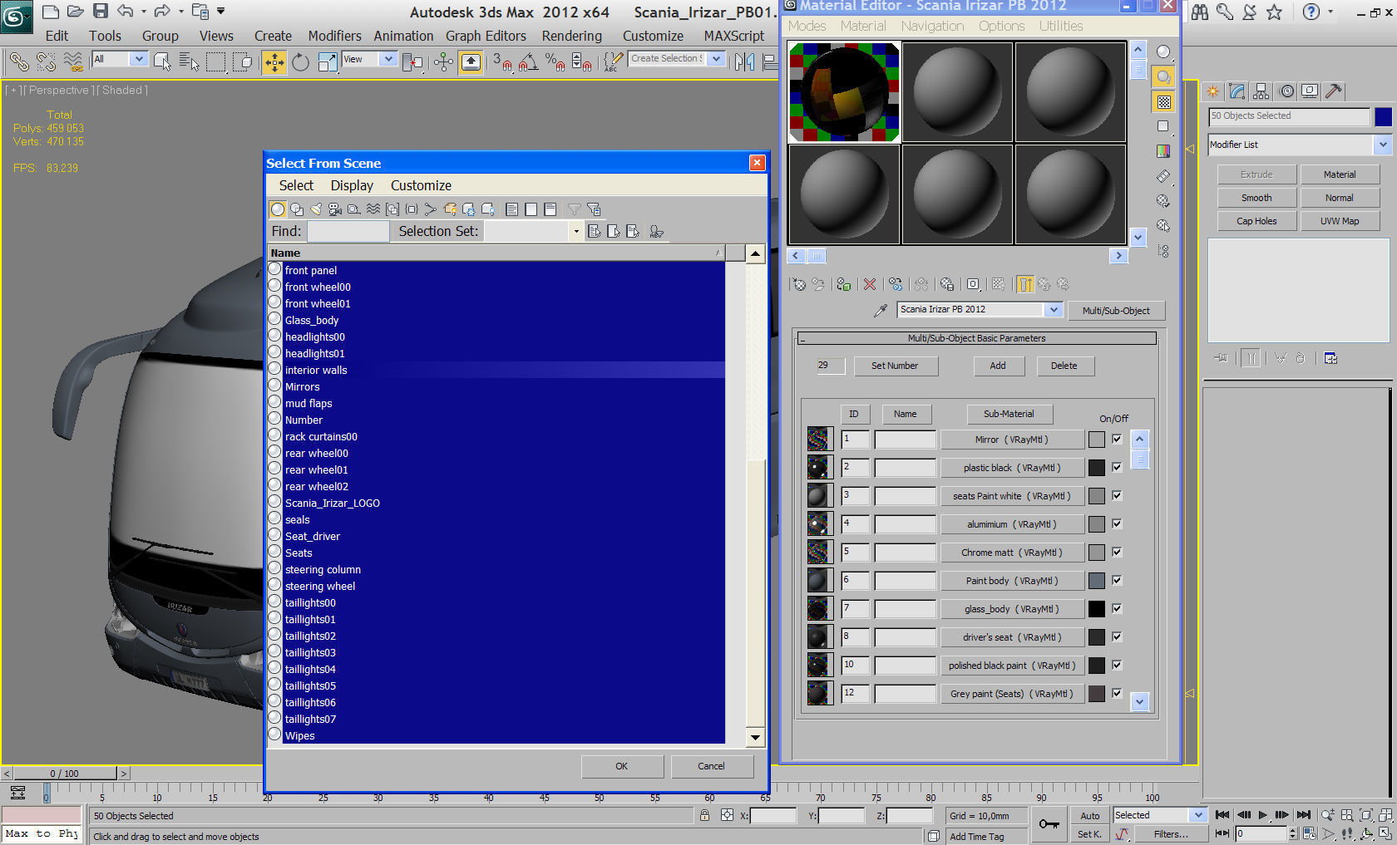Toggle On/Off for Chrome matt sub-material
Screen dimensions: 1397x845
click(x=1117, y=552)
